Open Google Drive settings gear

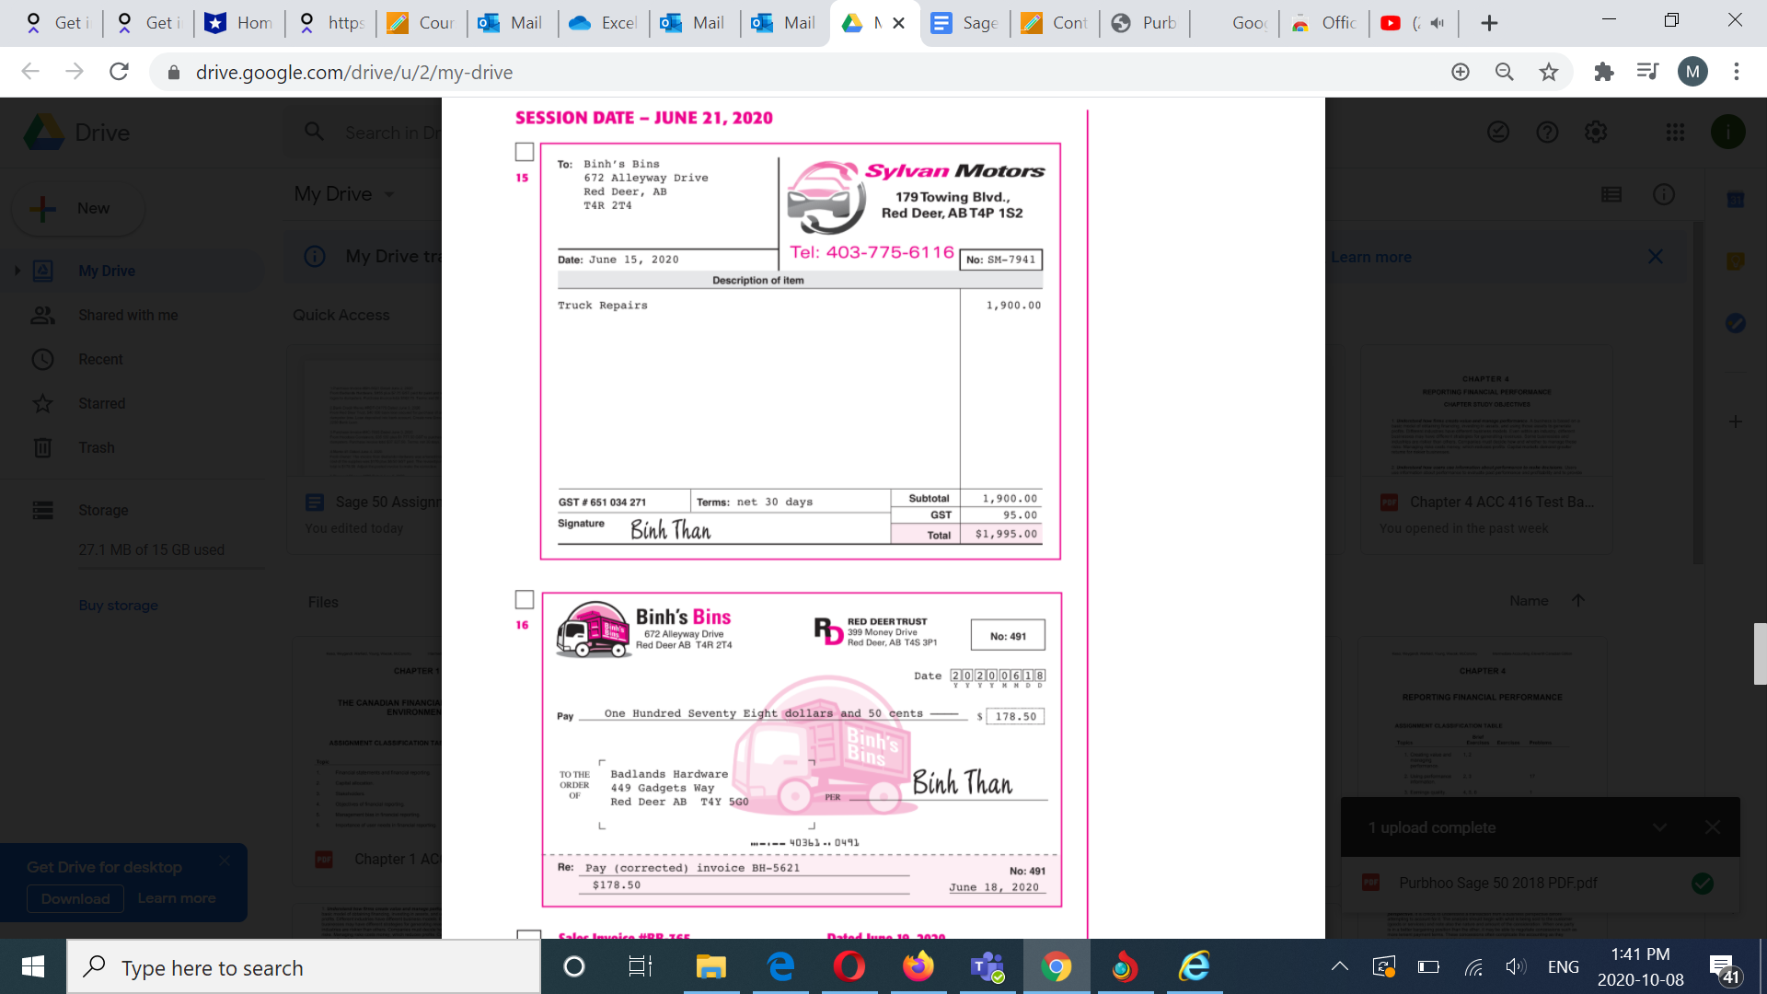1596,132
